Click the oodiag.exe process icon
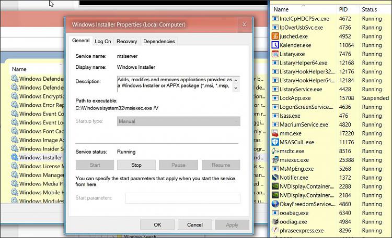Image resolution: width=392 pixels, height=238 pixels. click(x=275, y=221)
